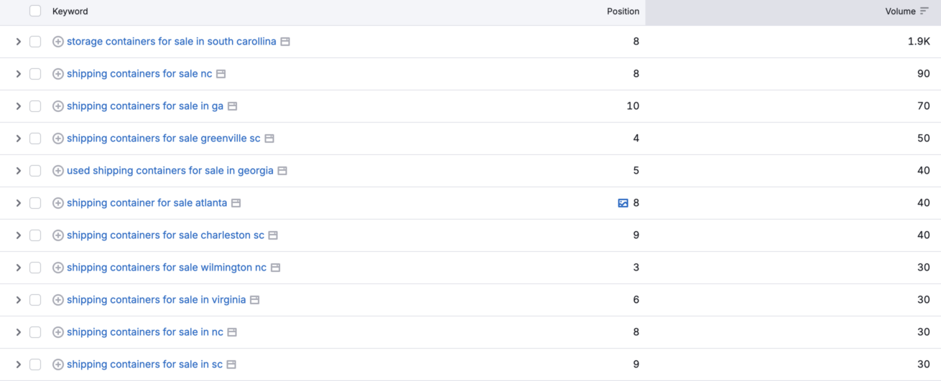Open shipping containers for sale in virginia link
The height and width of the screenshot is (381, 941).
(x=157, y=300)
